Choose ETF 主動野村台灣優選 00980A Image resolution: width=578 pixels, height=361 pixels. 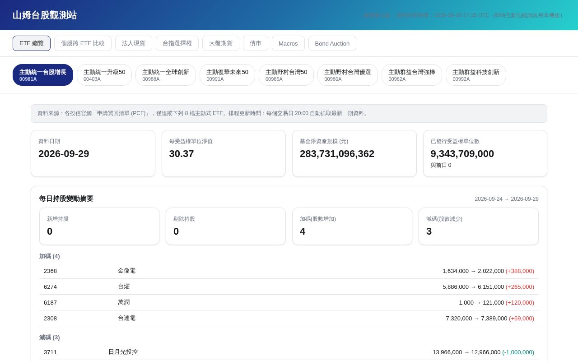point(348,75)
